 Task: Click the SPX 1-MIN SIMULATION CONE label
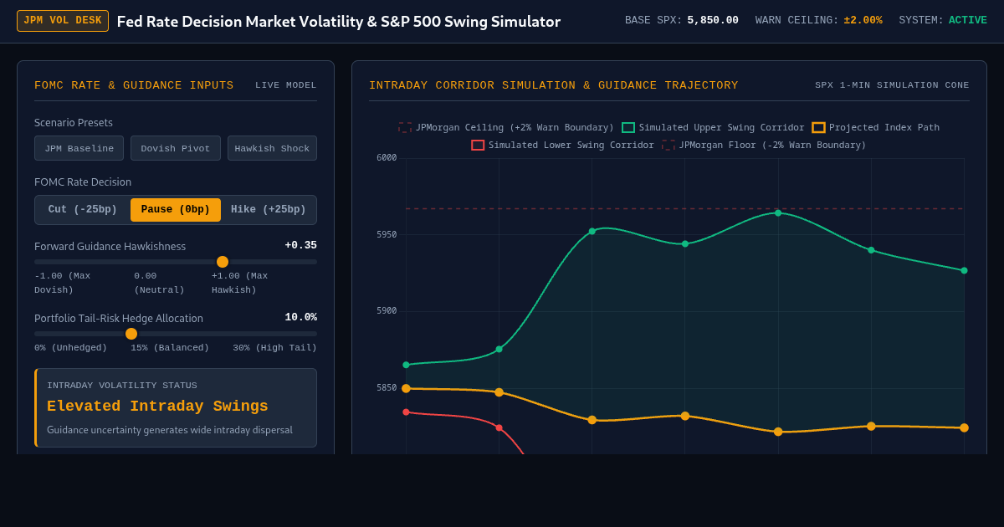tap(892, 85)
